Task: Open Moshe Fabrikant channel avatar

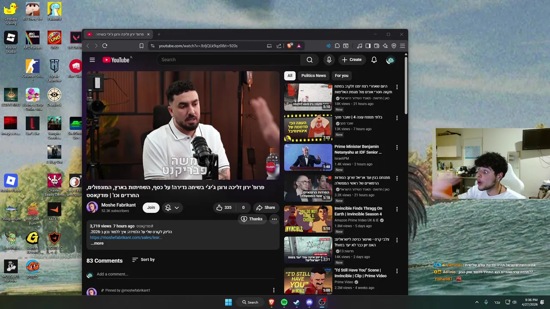Action: [92, 208]
